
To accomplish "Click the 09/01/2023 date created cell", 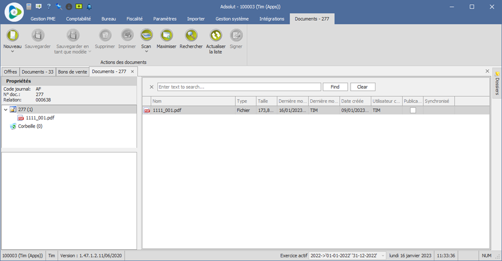I will [x=355, y=110].
